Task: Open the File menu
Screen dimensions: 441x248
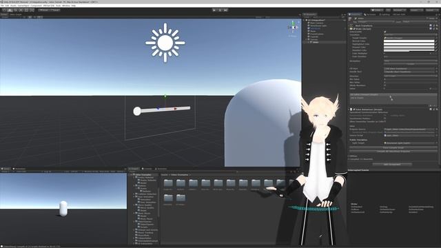Action: [x=2, y=6]
